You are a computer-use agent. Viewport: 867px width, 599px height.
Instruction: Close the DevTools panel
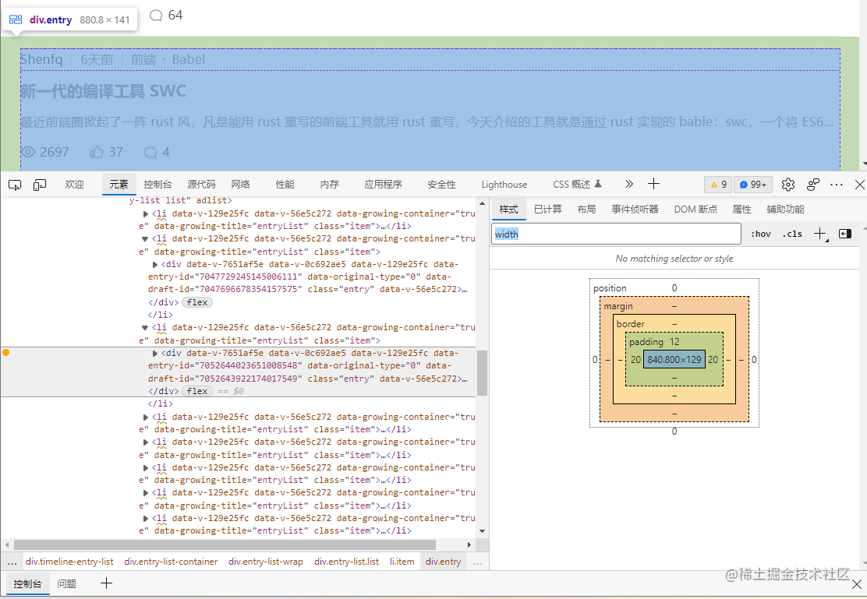pos(859,185)
